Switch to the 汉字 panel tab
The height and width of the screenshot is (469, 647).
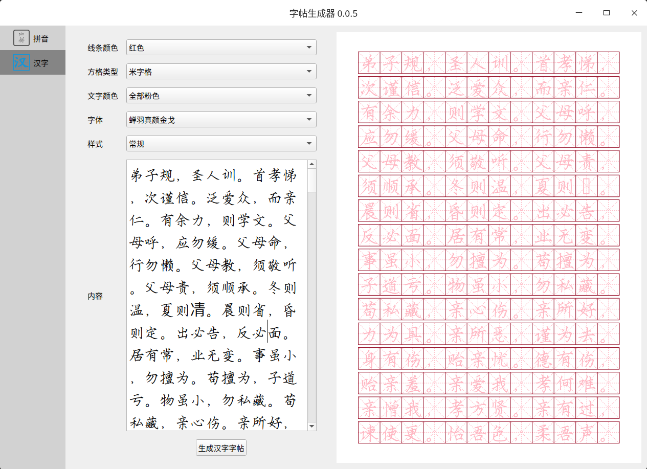point(33,62)
